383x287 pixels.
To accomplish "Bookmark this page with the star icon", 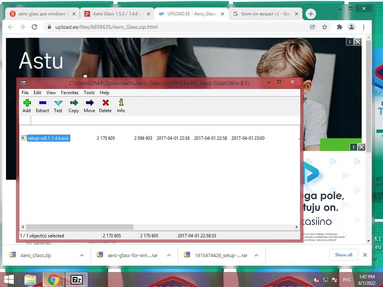I will click(325, 27).
